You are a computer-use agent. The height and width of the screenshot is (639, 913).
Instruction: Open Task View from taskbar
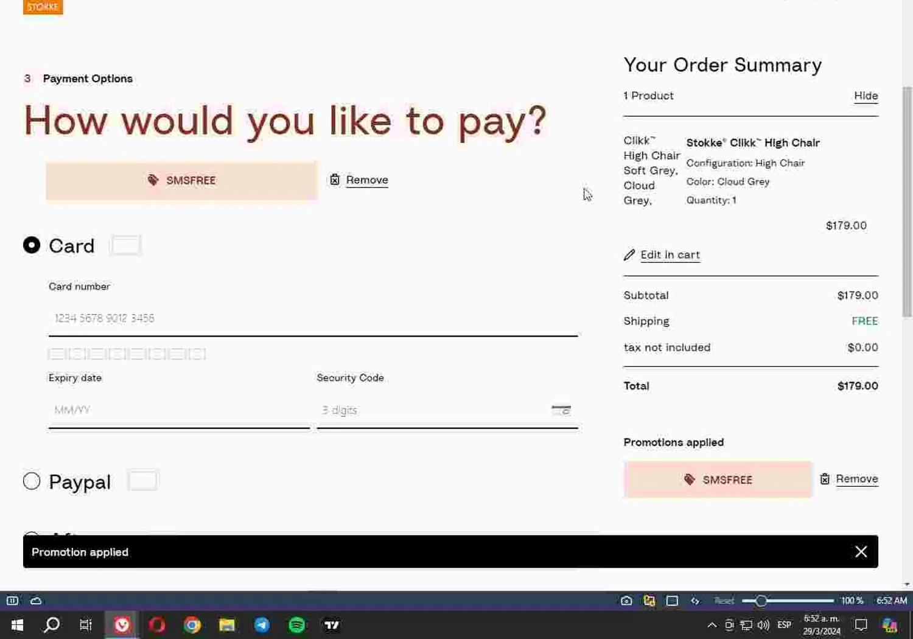(x=86, y=625)
